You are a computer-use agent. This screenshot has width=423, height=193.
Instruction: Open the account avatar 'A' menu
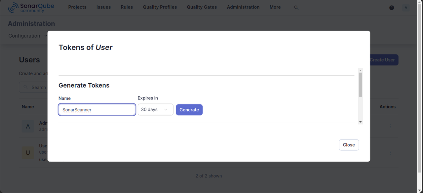406,8
